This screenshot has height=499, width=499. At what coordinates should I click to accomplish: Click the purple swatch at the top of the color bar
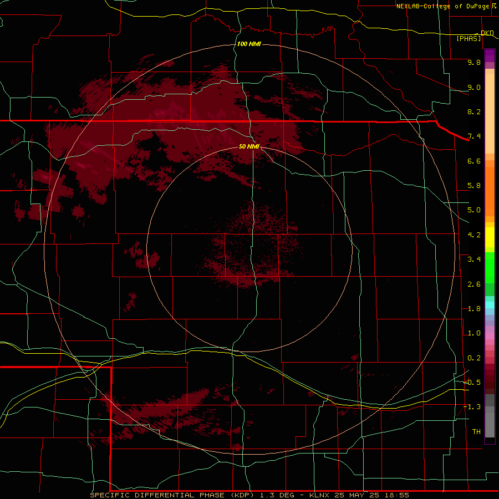tap(490, 55)
